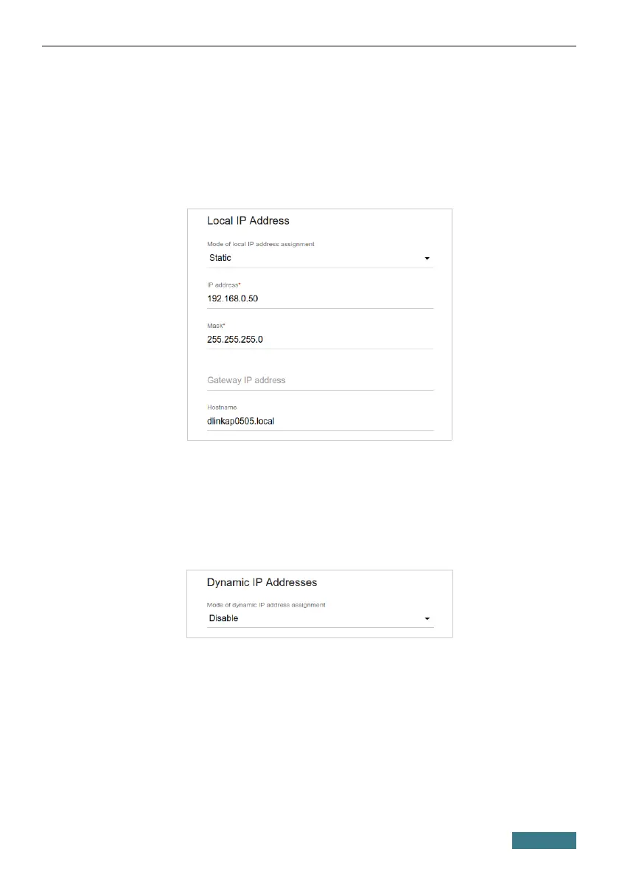The width and height of the screenshot is (619, 877).
Task: Click the Hostname field with dlinkap0505.local
Action: pyautogui.click(x=319, y=422)
